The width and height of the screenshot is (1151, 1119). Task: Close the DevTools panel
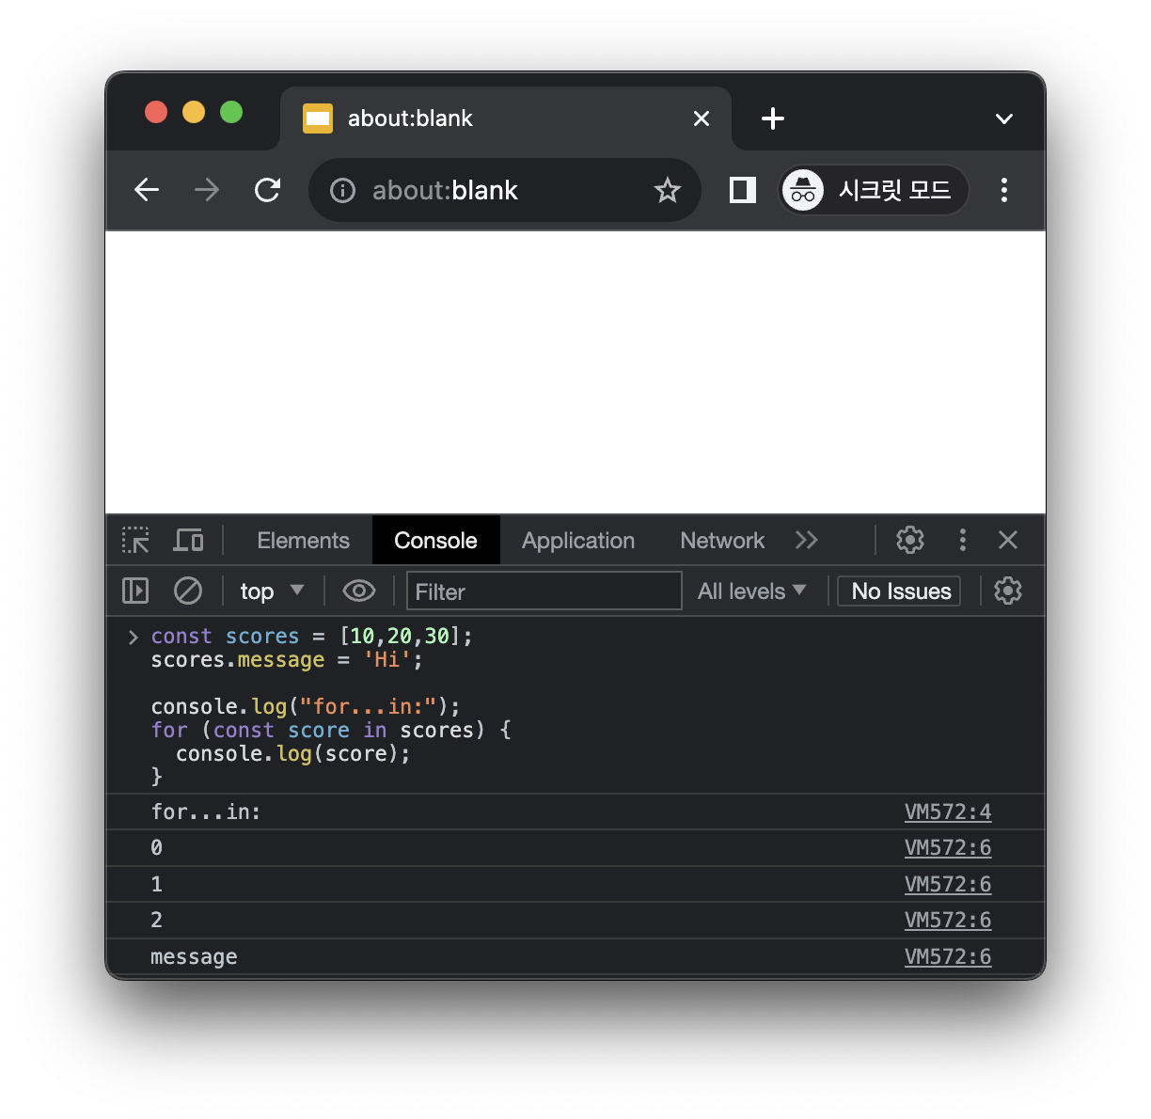coord(1008,540)
